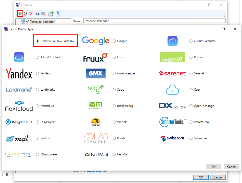Viewport: 242px width, 183px height.
Task: Click Cancel in the Options window
Action: click(x=218, y=177)
